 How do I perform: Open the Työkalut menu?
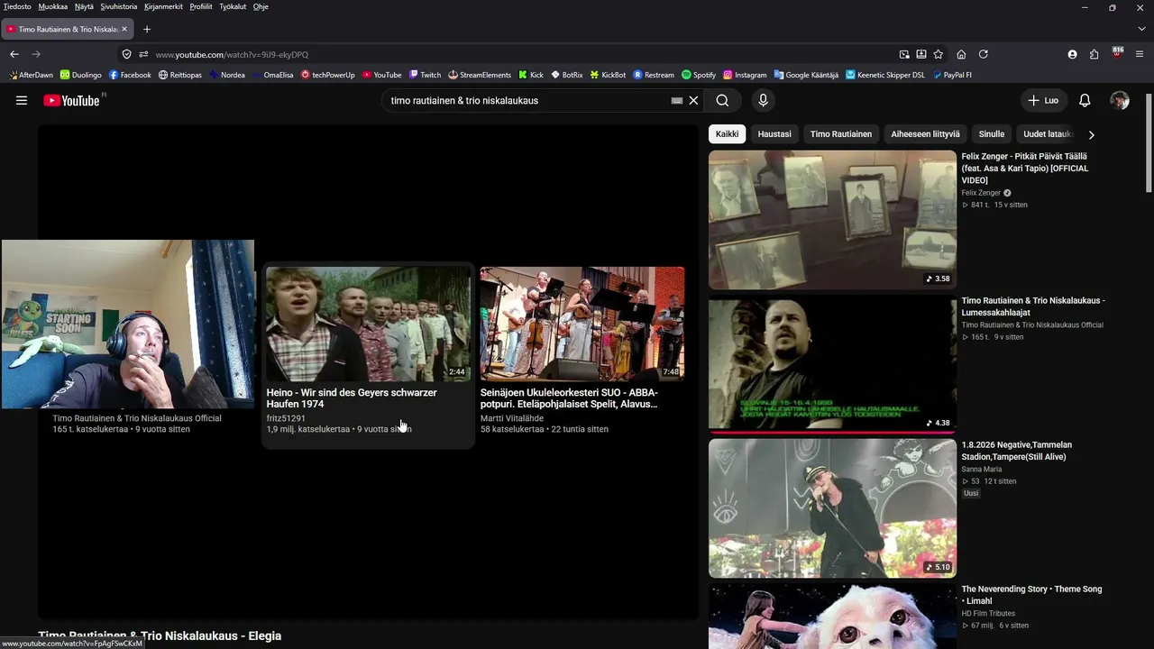point(233,6)
